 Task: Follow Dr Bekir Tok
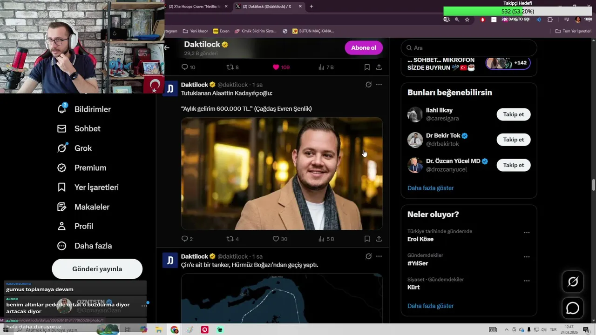514,140
